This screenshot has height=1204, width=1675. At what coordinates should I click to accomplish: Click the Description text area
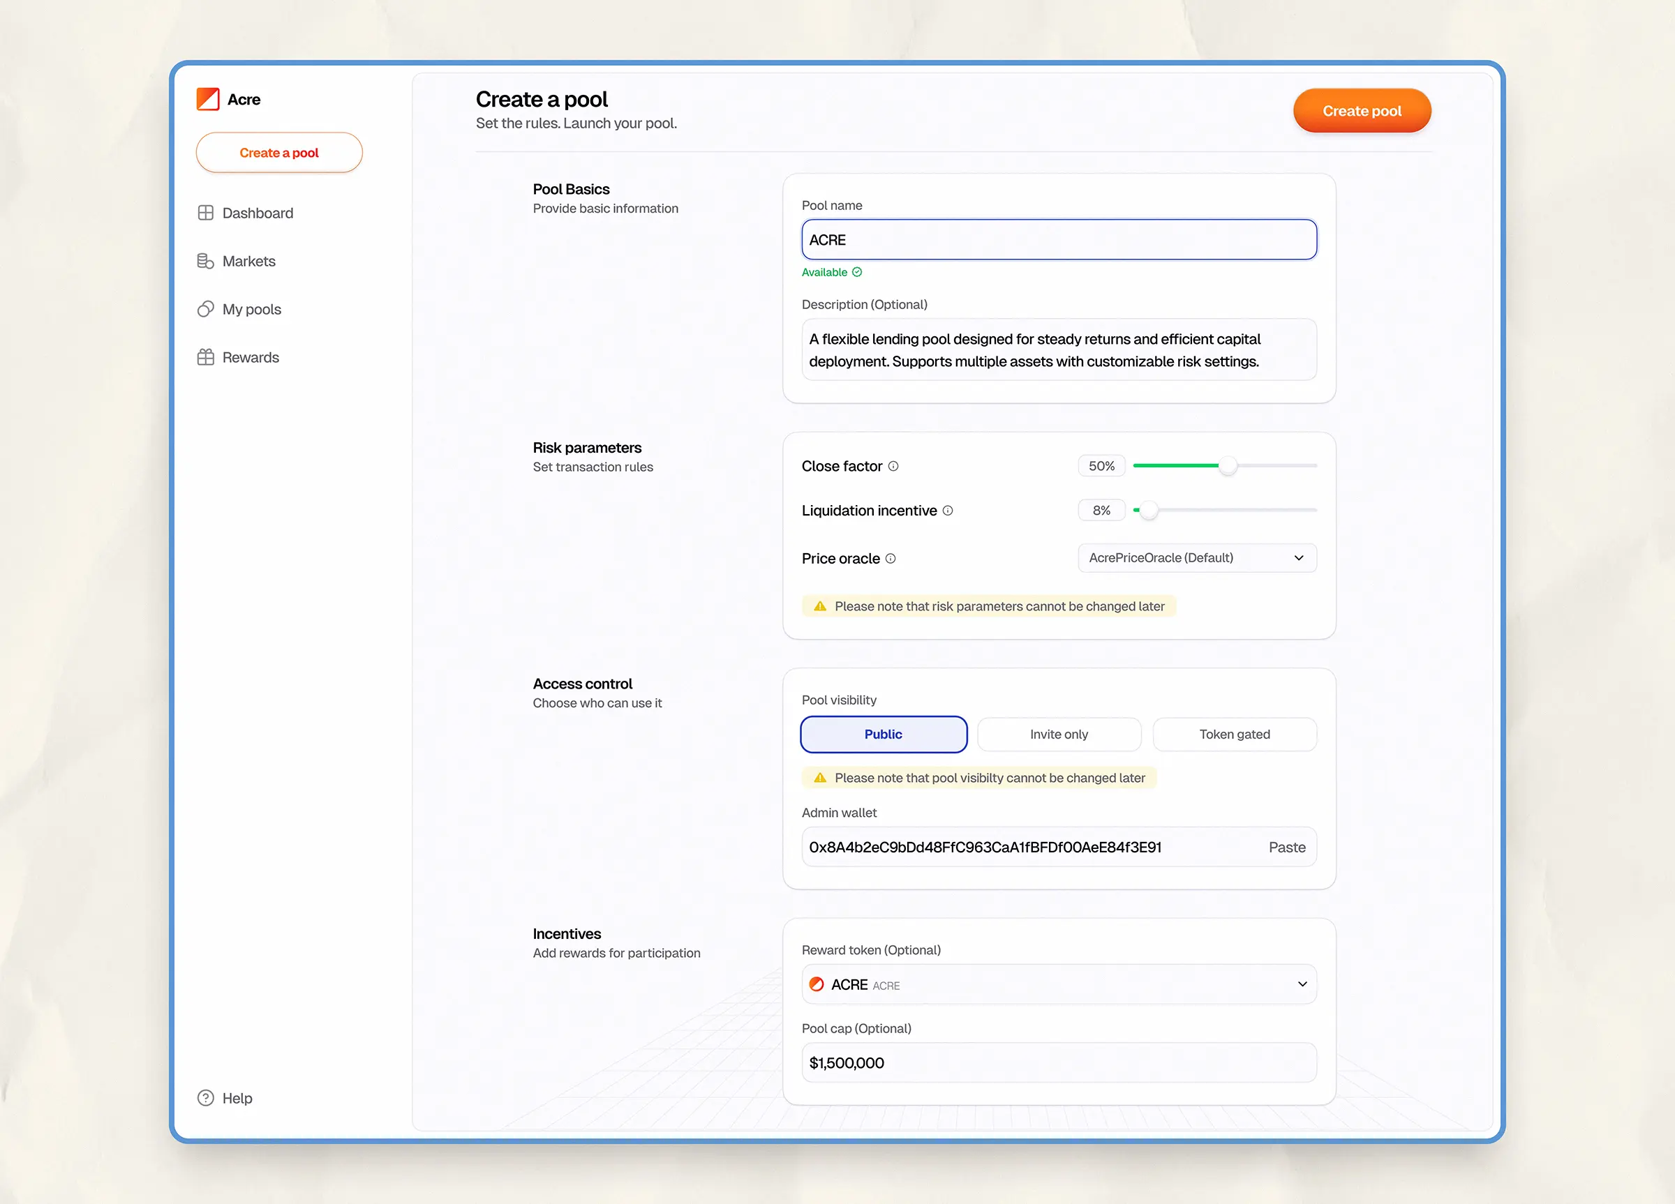tap(1059, 350)
